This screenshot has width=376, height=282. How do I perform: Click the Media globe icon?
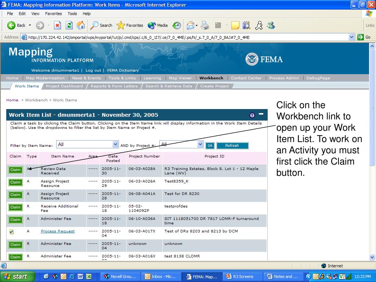coord(152,25)
